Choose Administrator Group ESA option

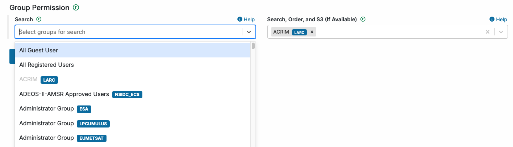(x=46, y=109)
